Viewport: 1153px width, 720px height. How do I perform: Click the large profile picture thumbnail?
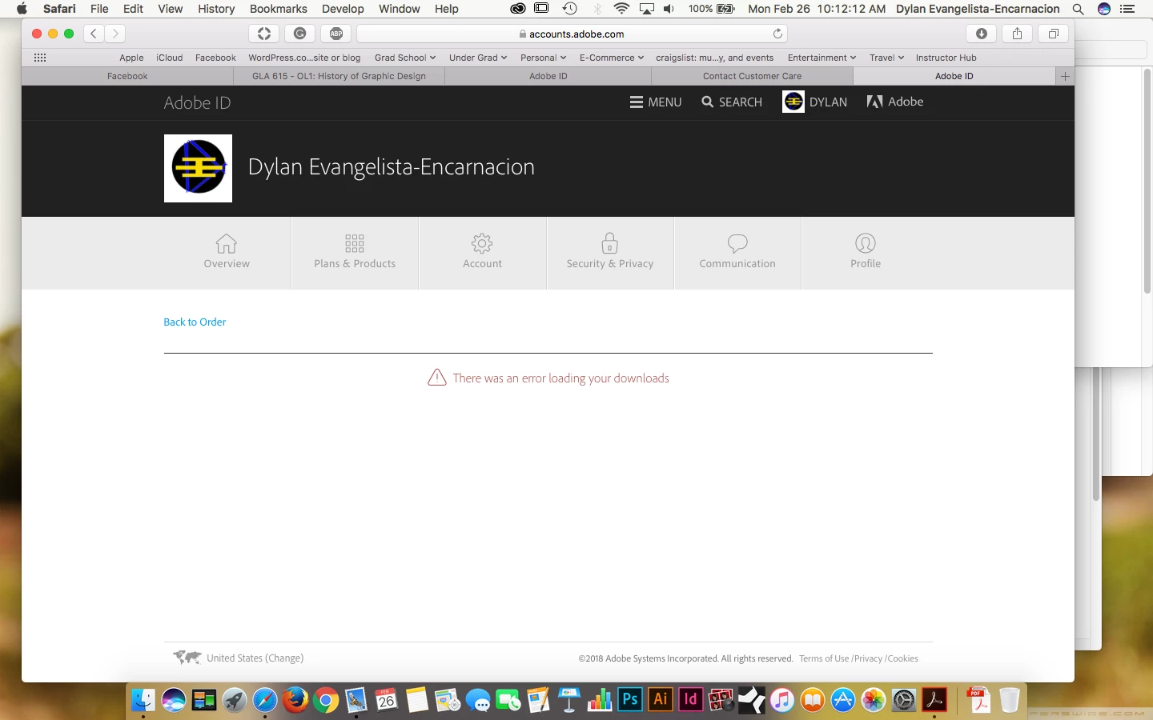pos(198,168)
